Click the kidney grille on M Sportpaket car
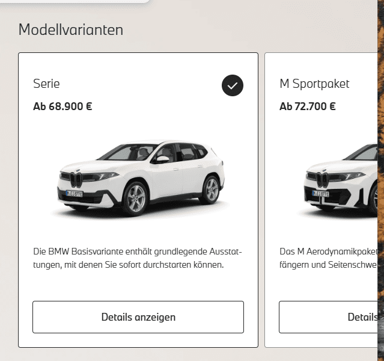Viewport: 384px width, 361px height. (323, 179)
